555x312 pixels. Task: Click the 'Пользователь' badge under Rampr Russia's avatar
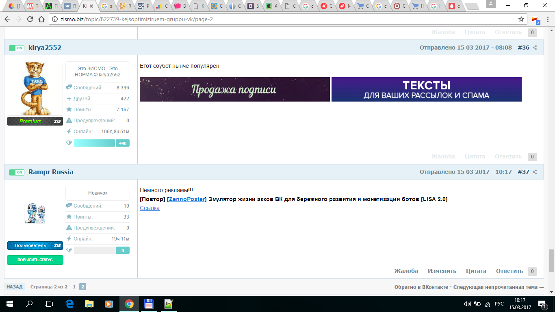35,245
